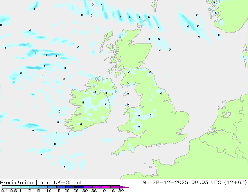The height and width of the screenshot is (192, 248).
Task: Click the purple arrow tip above 50
Action: coord(124,187)
